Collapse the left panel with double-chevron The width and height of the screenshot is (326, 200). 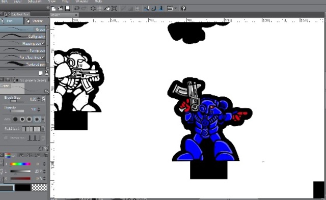tap(48, 8)
